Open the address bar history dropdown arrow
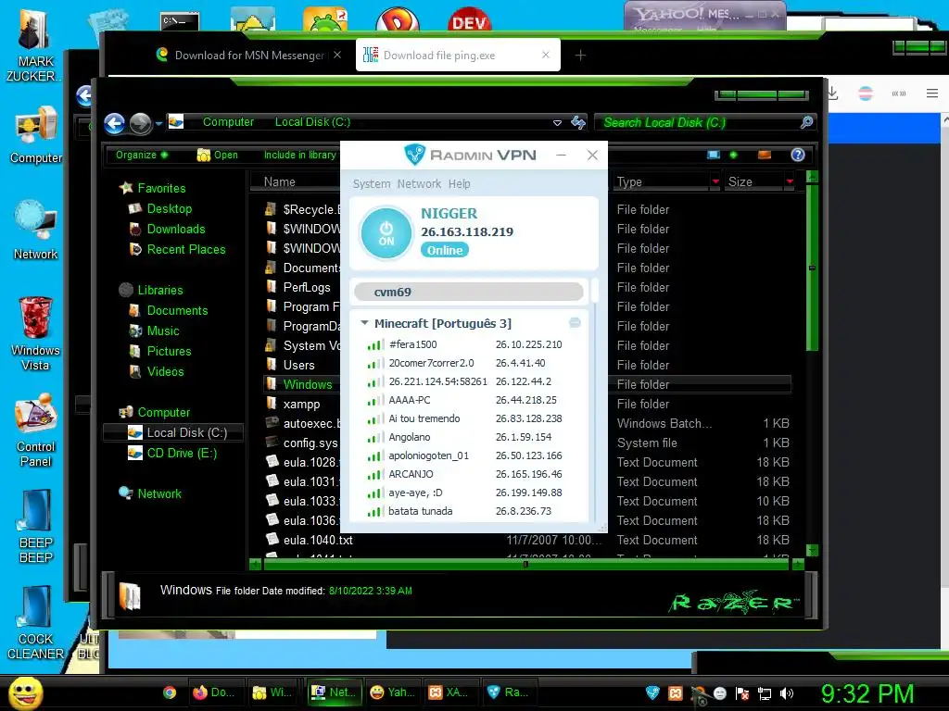 click(557, 123)
